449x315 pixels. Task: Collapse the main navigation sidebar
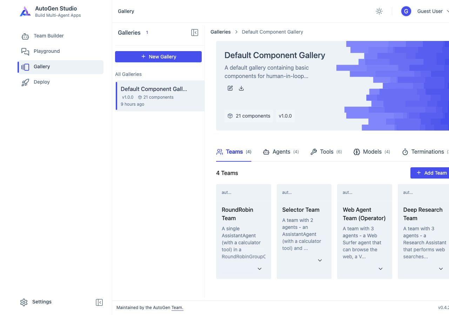click(99, 302)
